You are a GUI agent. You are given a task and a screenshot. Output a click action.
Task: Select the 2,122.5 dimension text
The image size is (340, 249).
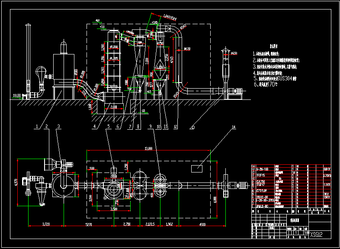point(150,224)
